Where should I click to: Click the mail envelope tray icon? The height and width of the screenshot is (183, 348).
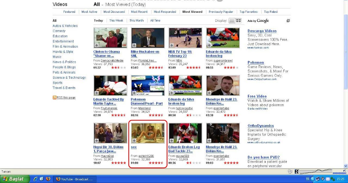pyautogui.click(x=328, y=179)
